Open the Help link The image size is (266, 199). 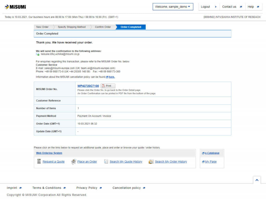click(x=254, y=6)
